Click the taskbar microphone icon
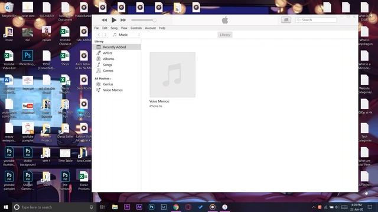378x212 pixels. point(92,207)
